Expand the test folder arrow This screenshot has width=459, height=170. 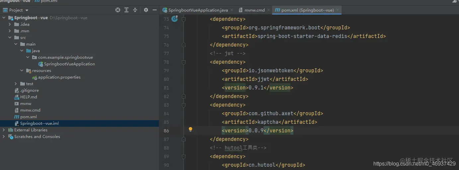[x=16, y=84]
